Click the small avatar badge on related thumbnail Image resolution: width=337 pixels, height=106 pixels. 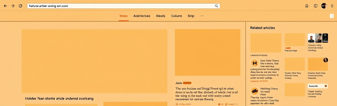point(326,60)
